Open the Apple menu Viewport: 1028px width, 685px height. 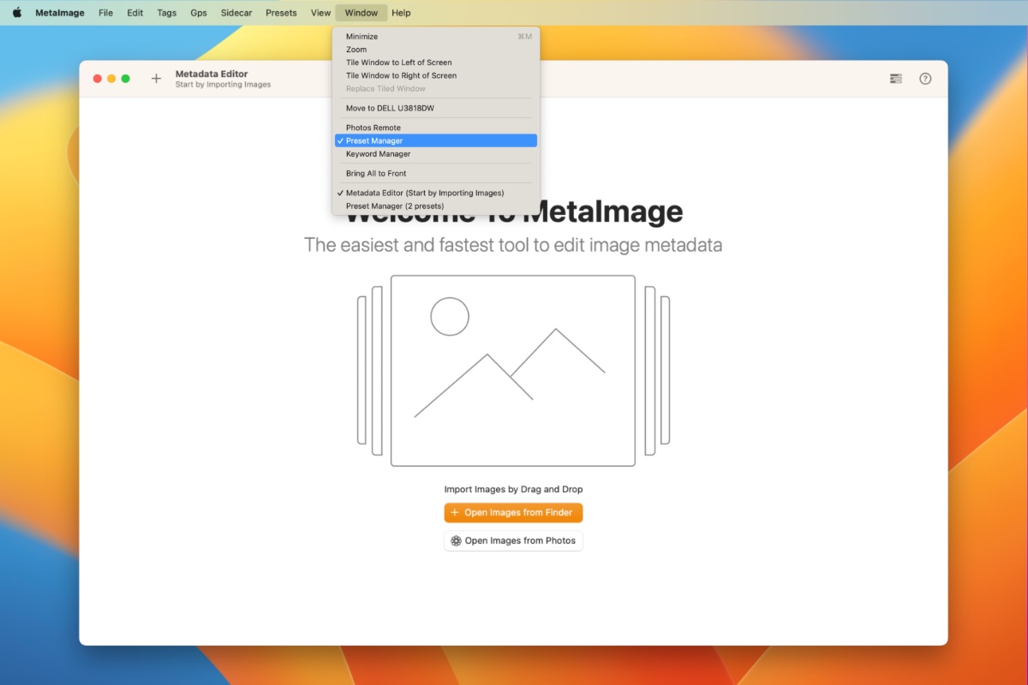[17, 13]
